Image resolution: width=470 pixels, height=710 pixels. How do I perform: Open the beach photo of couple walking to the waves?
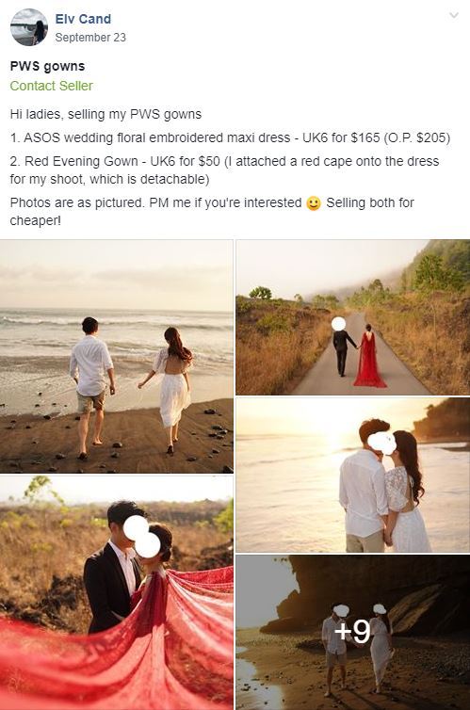click(x=117, y=357)
